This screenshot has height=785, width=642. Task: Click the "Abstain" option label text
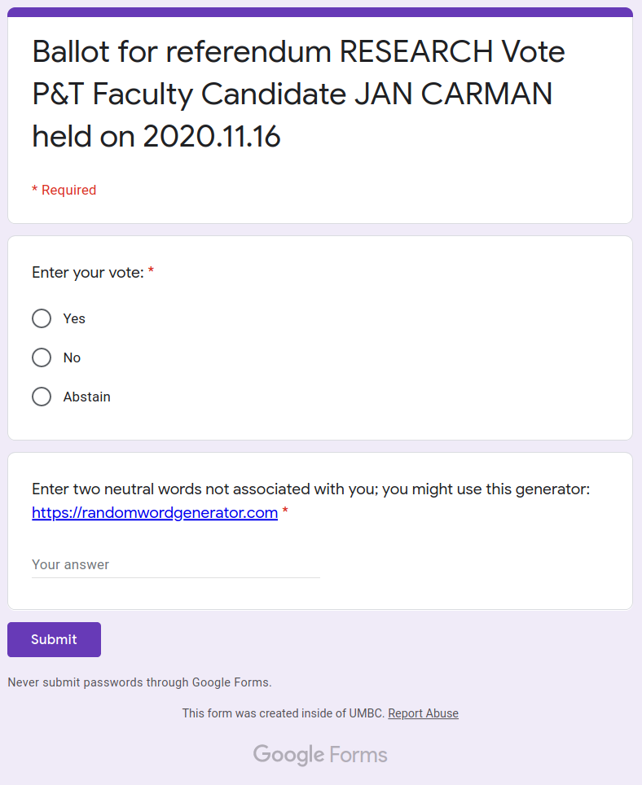(x=86, y=397)
